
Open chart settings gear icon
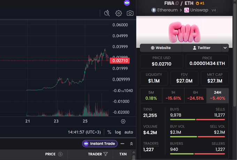pyautogui.click(x=118, y=13)
